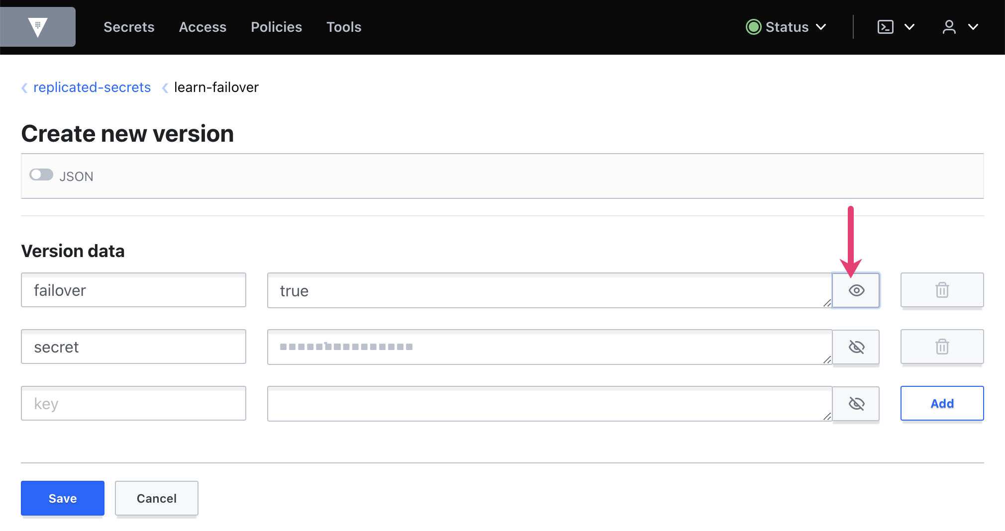The width and height of the screenshot is (1005, 531).
Task: Open the Policies menu
Action: [x=276, y=27]
